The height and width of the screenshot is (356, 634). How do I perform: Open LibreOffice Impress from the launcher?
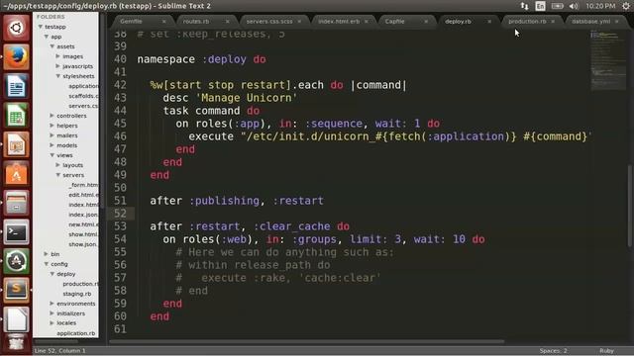16,144
